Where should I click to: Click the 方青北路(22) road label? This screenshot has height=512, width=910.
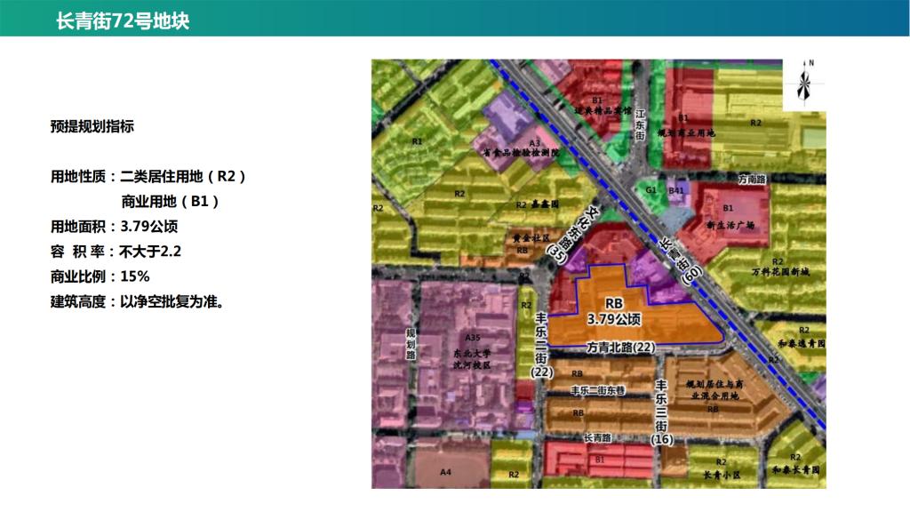pyautogui.click(x=620, y=348)
